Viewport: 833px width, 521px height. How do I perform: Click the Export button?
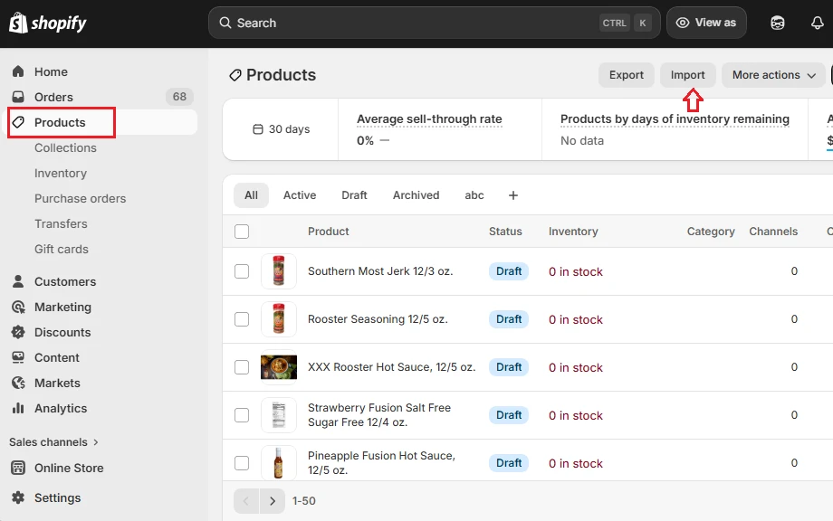tap(626, 75)
